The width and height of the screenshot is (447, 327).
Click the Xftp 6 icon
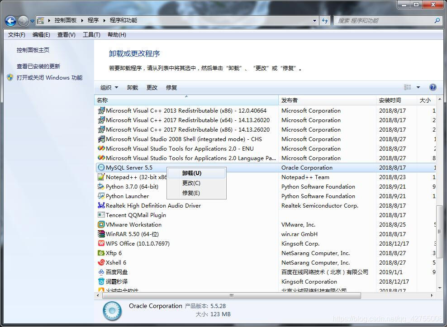101,253
